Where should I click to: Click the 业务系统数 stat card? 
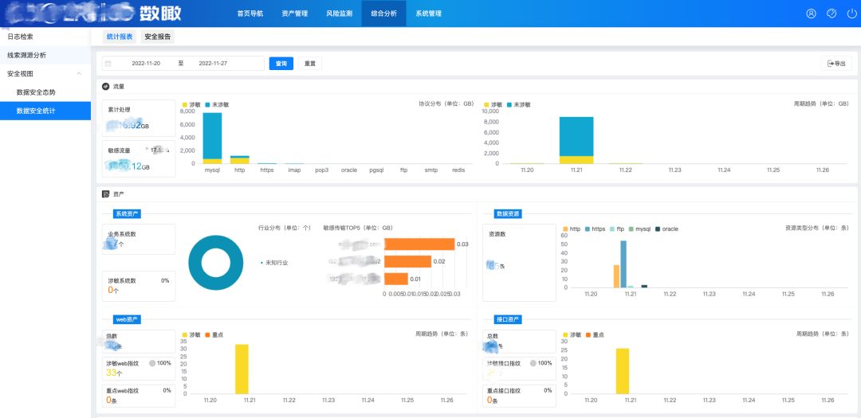coord(139,239)
